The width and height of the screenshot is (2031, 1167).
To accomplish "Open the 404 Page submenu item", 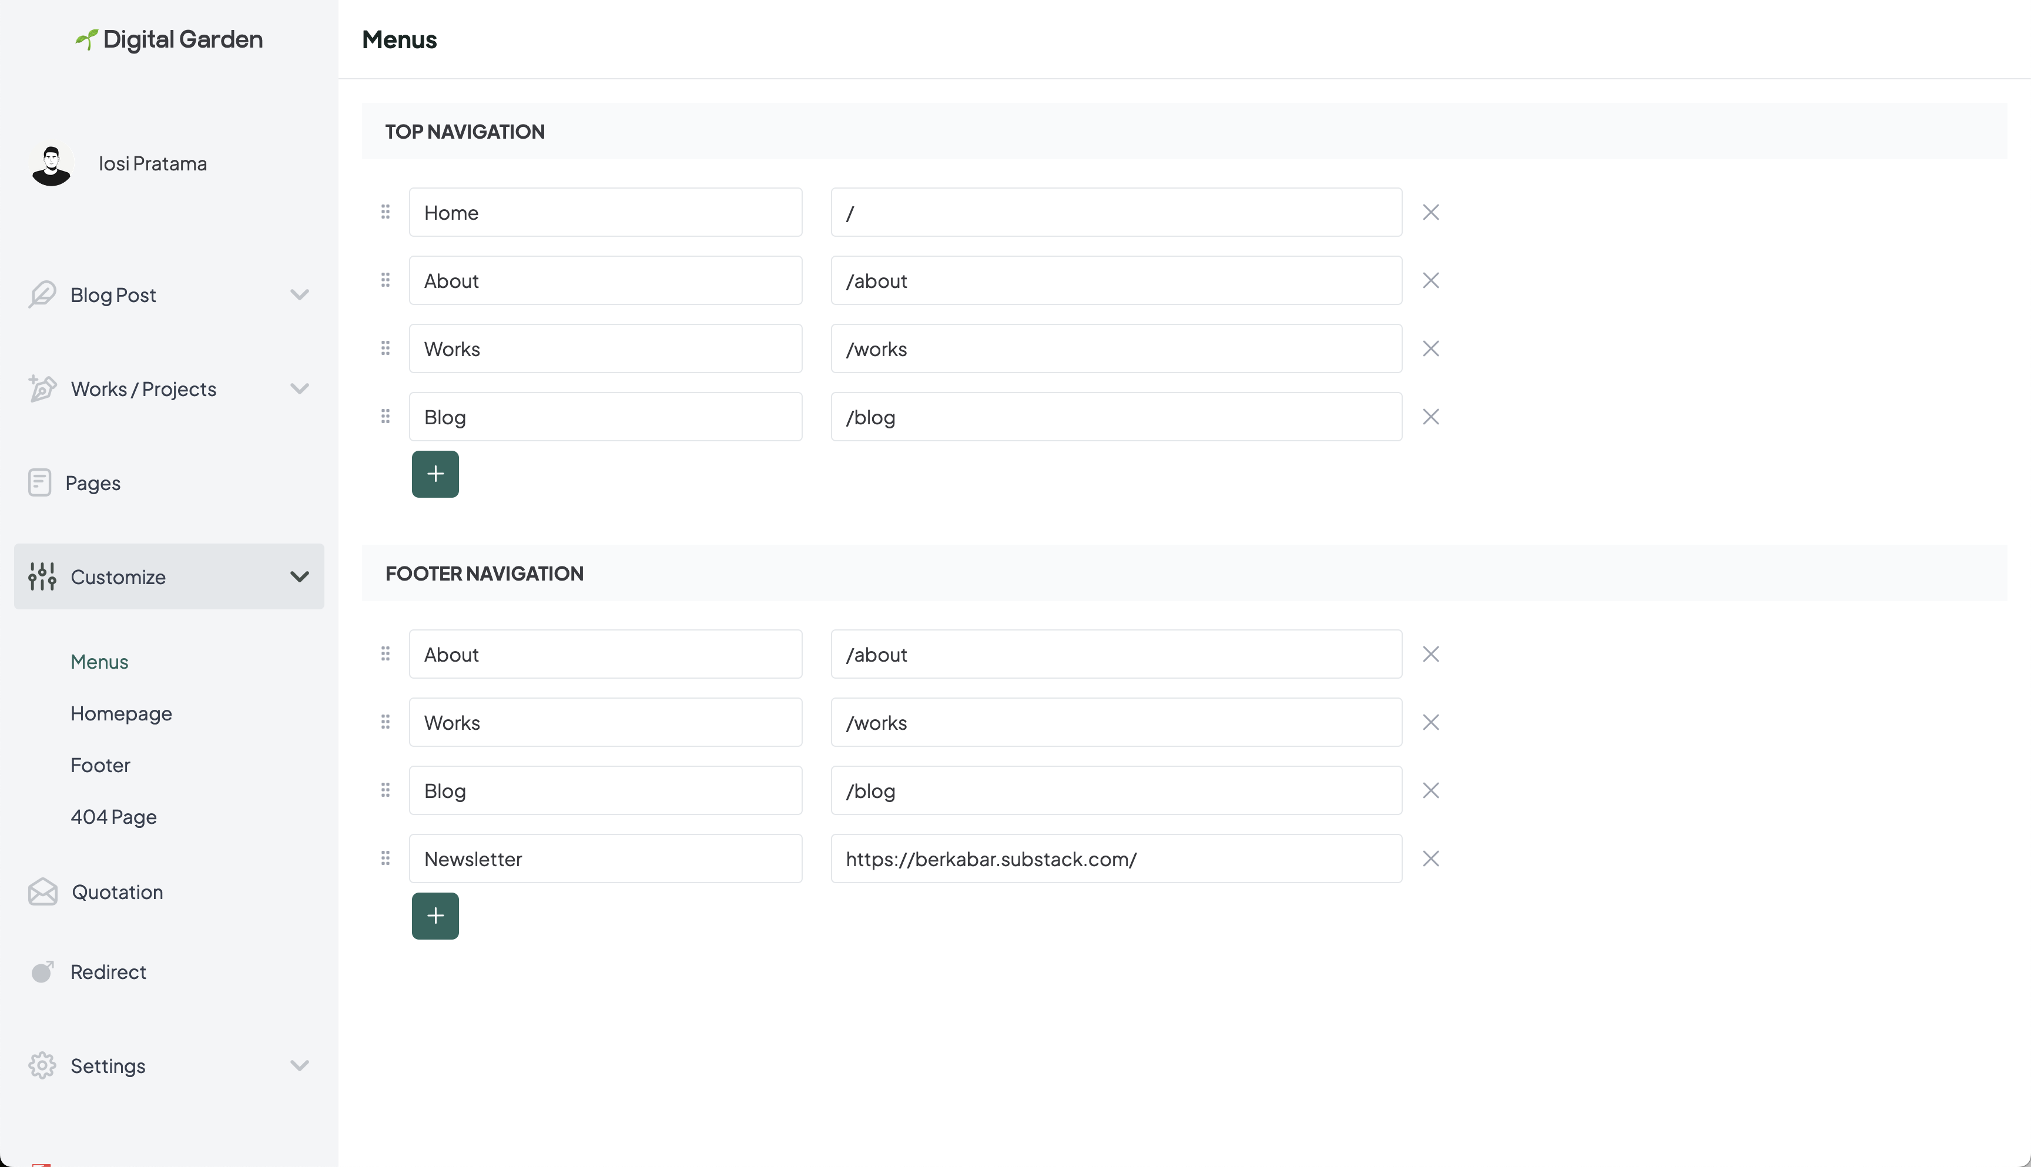I will click(114, 817).
